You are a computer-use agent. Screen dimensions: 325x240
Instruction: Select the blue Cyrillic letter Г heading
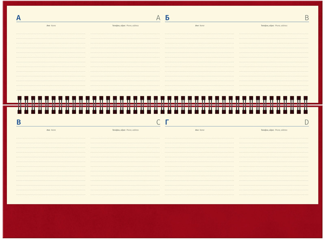(167, 122)
